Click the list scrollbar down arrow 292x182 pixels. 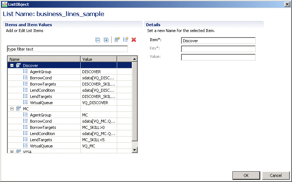134,150
